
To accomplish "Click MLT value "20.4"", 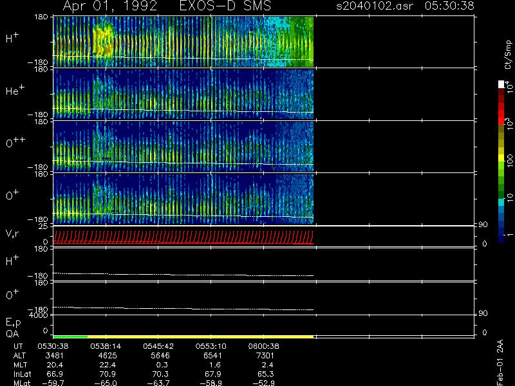I will pyautogui.click(x=55, y=365).
